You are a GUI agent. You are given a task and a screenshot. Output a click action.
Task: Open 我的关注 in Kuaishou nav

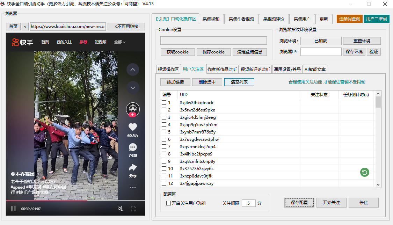click(64, 42)
